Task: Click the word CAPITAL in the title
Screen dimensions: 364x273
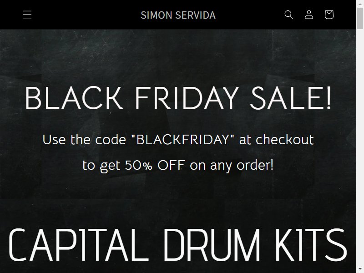Action: [x=78, y=245]
